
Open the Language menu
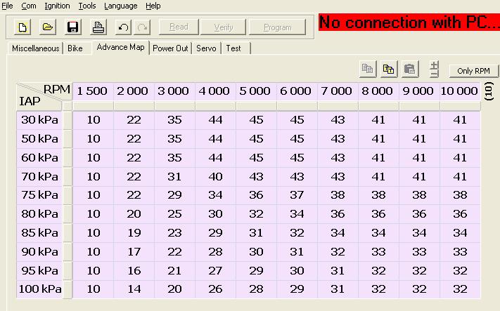pyautogui.click(x=120, y=6)
